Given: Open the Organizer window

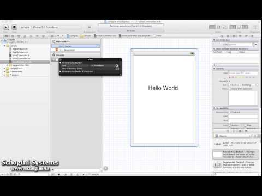Looking at the screenshot, I should [255, 27].
